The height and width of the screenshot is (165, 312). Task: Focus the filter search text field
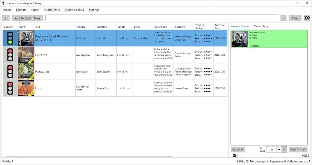(x=162, y=18)
